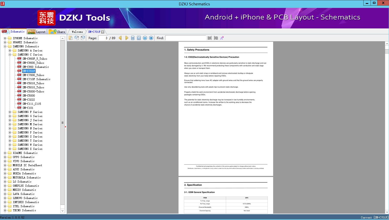This screenshot has height=220, width=389.
Task: Select the selected SM-C701F tree entry
Action: tap(29, 71)
